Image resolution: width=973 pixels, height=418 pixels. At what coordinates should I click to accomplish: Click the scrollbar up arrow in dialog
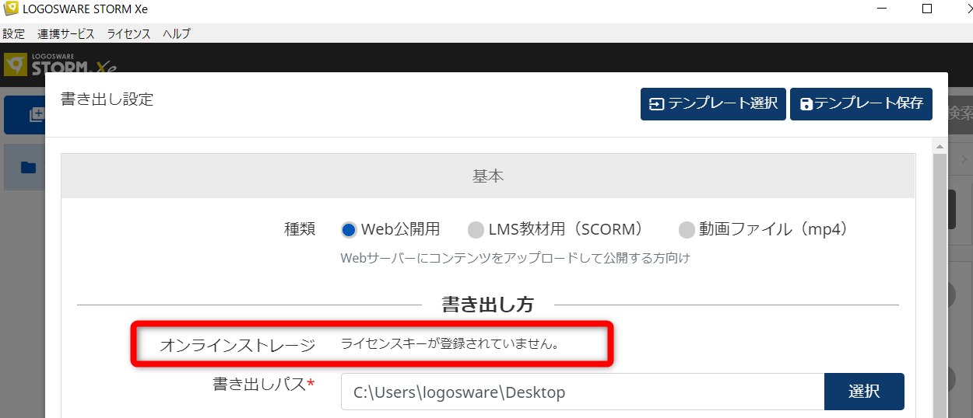point(940,147)
